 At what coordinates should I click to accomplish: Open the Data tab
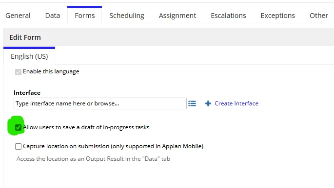(52, 16)
